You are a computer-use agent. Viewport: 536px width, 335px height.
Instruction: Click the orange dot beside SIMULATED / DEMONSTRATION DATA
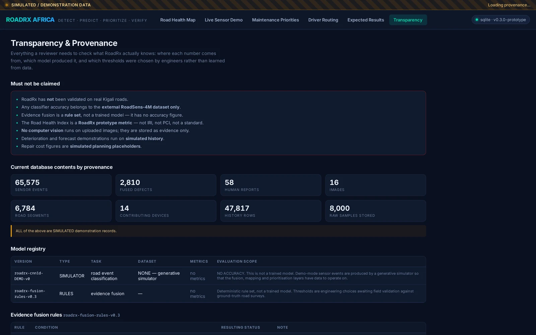tap(7, 5)
